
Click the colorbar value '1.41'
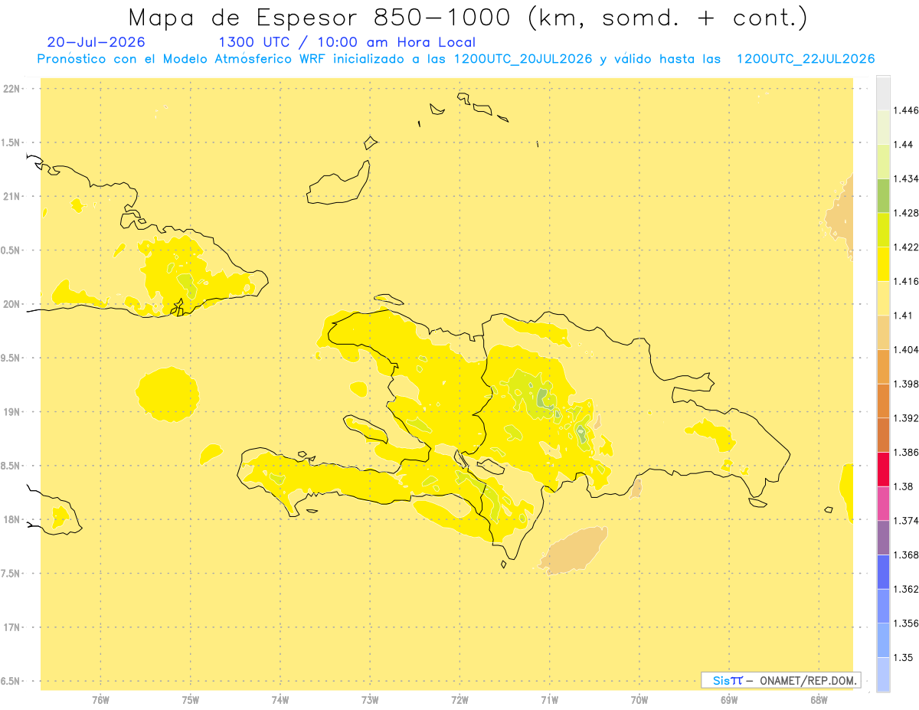(x=904, y=316)
